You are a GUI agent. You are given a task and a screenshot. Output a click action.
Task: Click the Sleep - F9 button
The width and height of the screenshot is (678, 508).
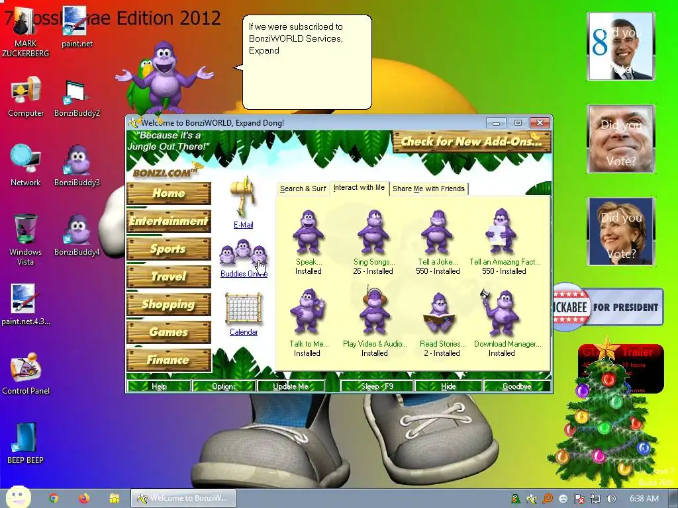coord(377,386)
